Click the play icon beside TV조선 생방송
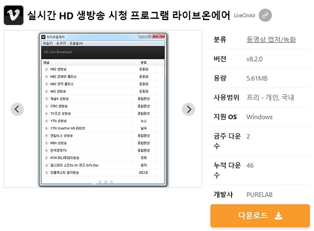This screenshot has height=231, width=314. click(46, 114)
